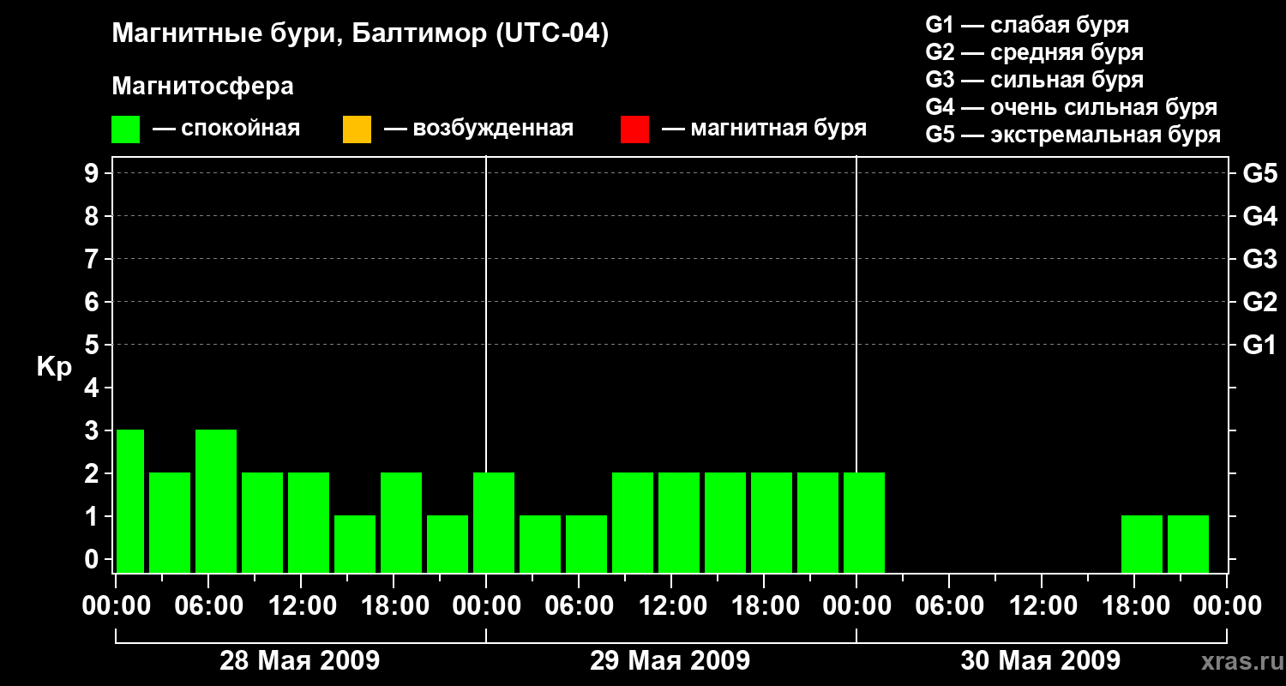
Task: Click 'G5 — экстремальная буря' legend line
Action: coord(1073,135)
